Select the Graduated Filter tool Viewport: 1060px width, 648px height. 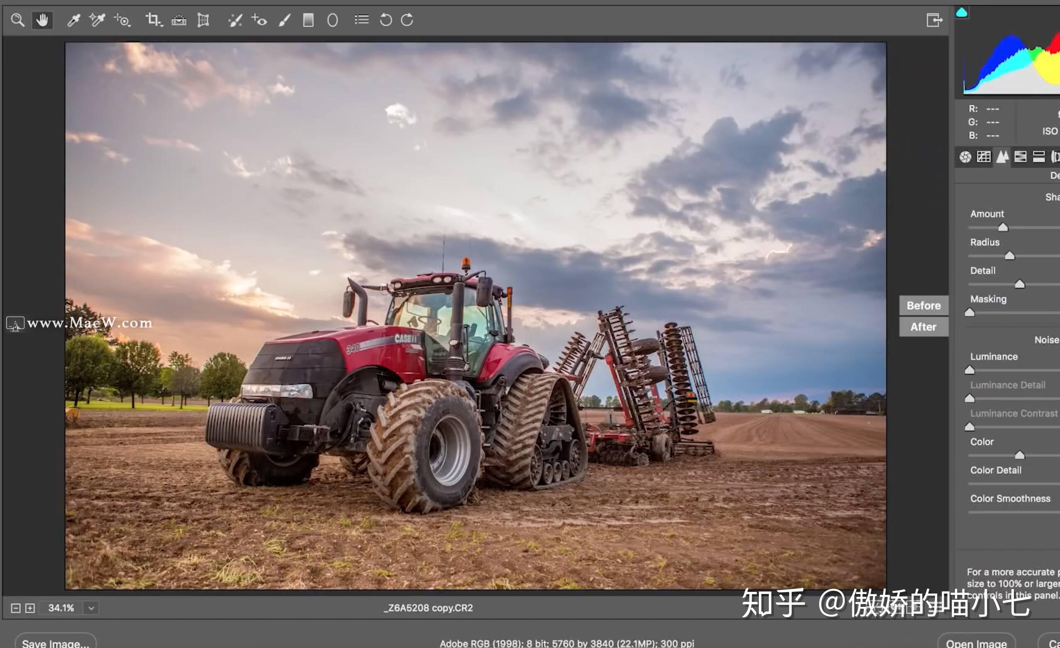coord(308,20)
